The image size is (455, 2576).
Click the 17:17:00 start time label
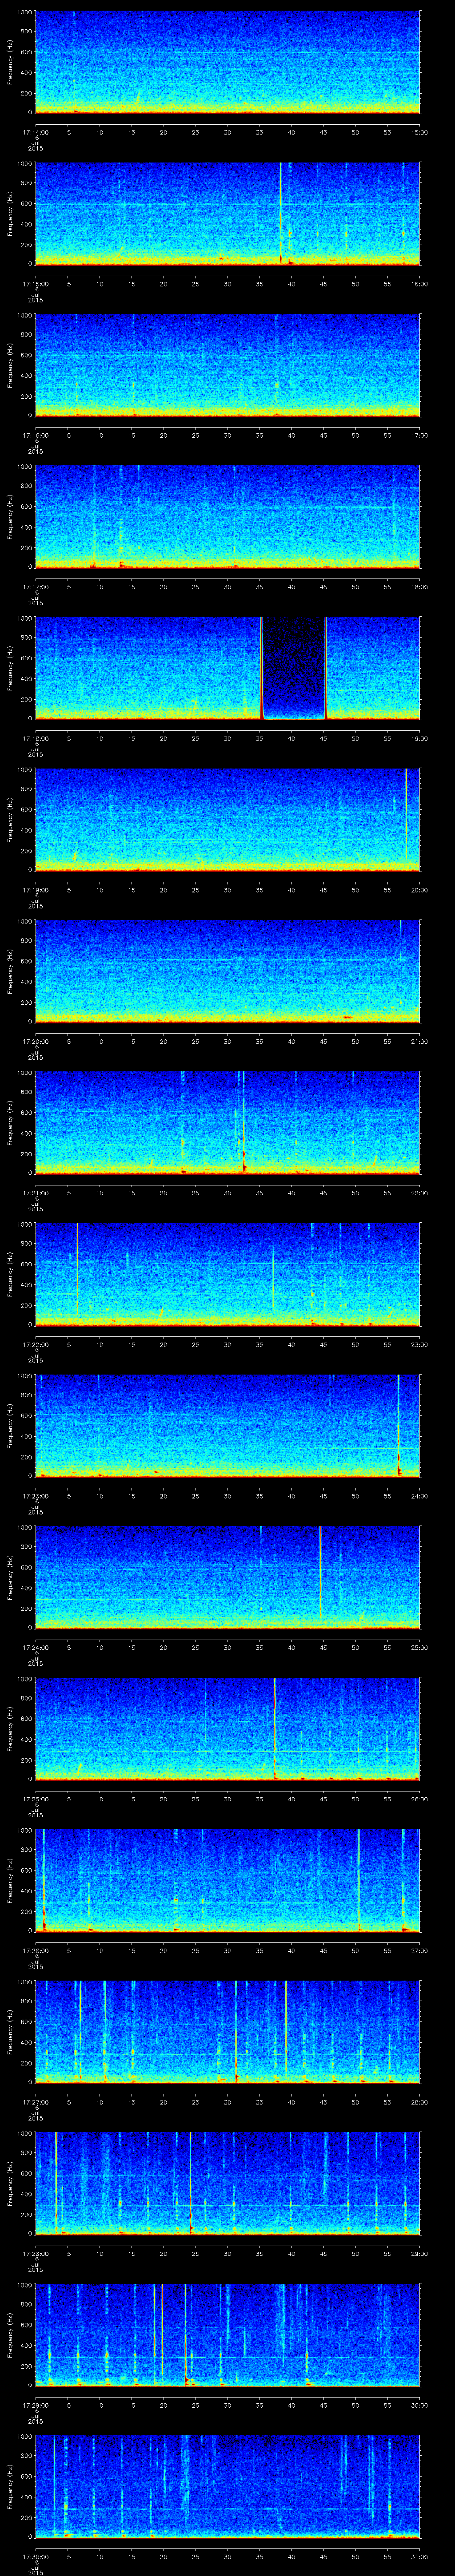click(35, 587)
